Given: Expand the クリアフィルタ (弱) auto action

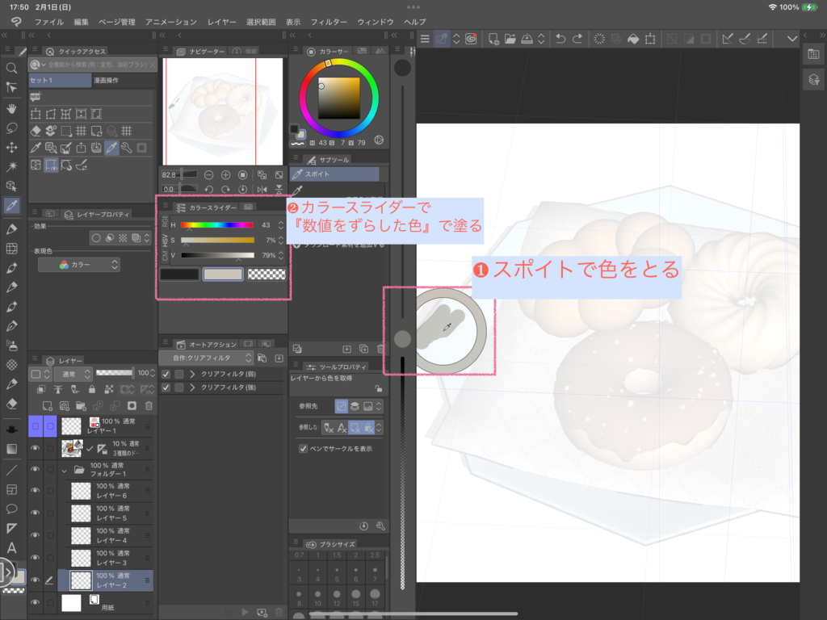Looking at the screenshot, I should [x=192, y=374].
